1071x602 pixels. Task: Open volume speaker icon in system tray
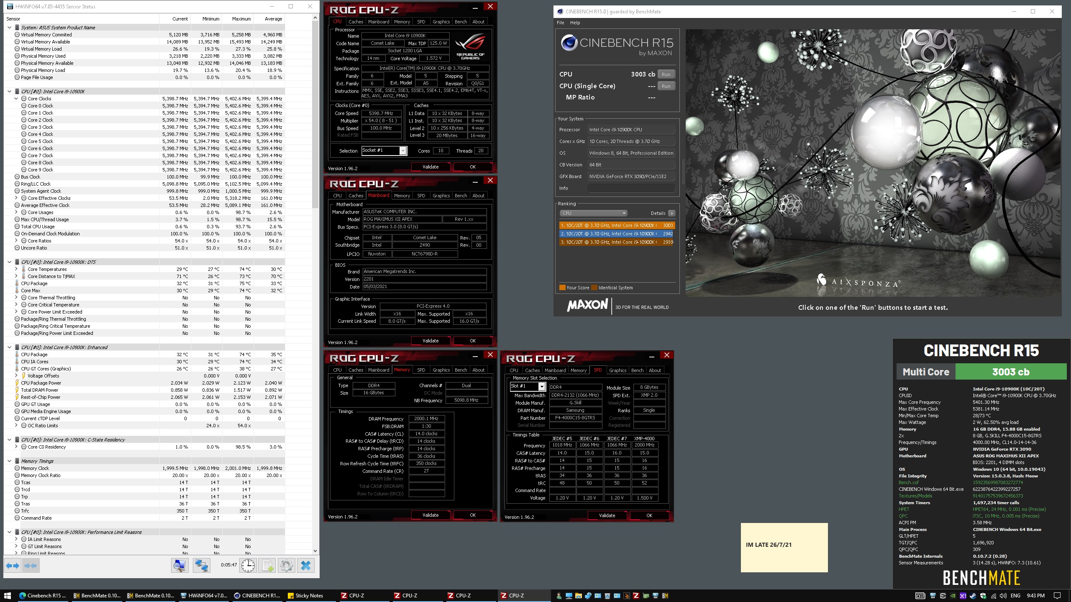point(1003,596)
